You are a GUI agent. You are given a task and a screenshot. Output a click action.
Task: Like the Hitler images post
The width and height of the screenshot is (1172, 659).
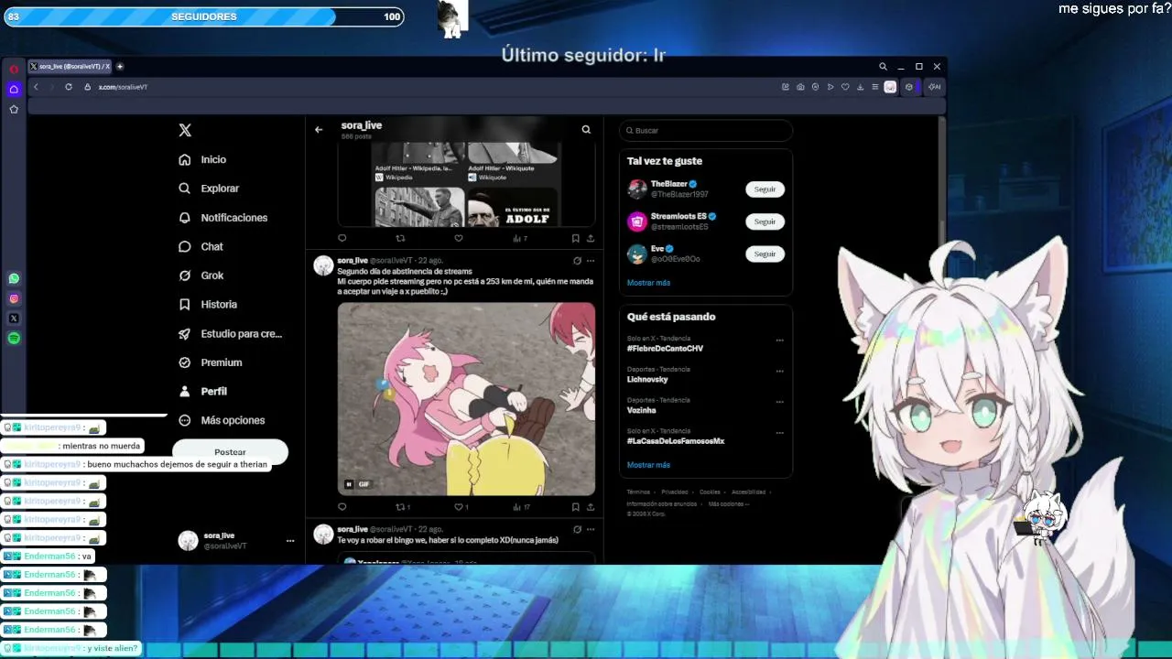(459, 238)
